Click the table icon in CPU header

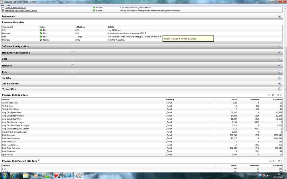pyautogui.click(x=72, y=59)
